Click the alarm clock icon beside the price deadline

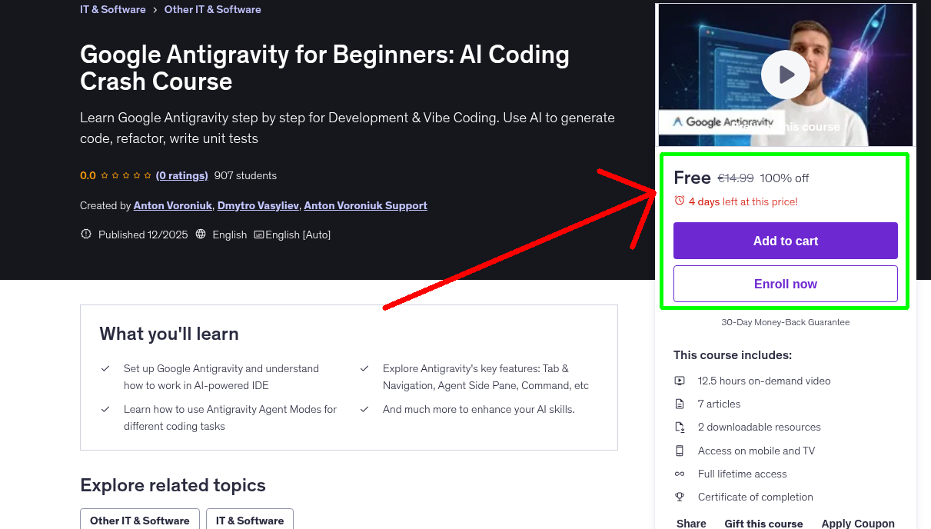(678, 199)
